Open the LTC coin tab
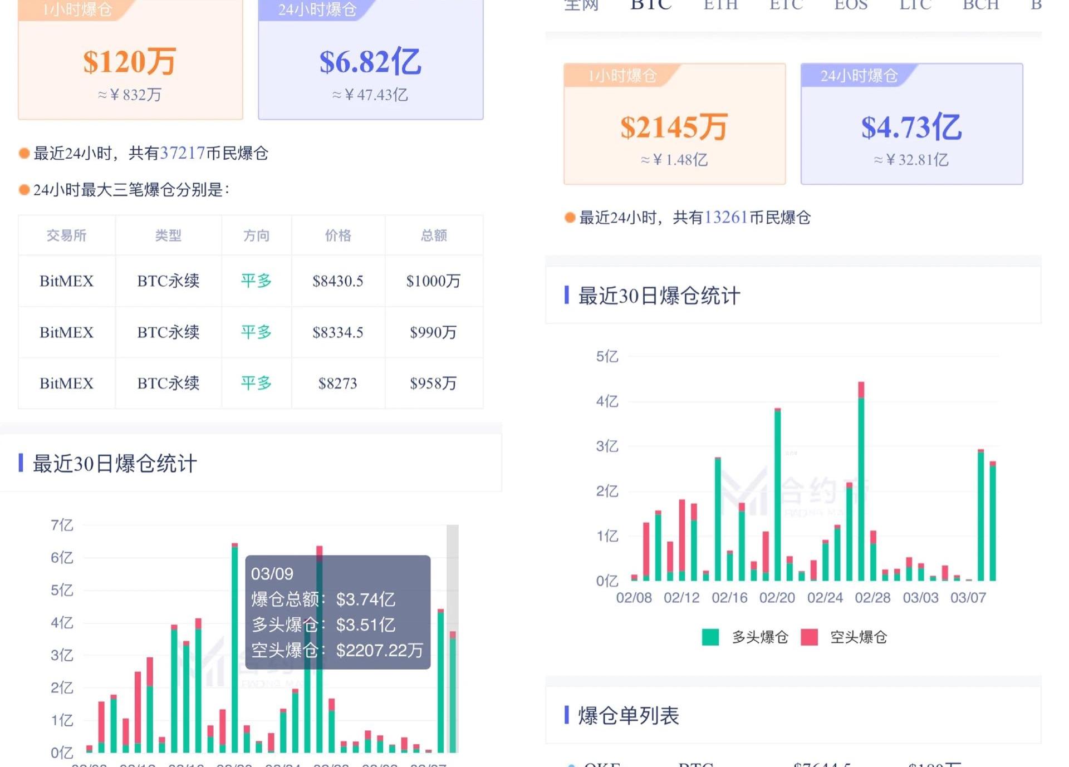Screen dimensions: 1069x767 (x=915, y=5)
